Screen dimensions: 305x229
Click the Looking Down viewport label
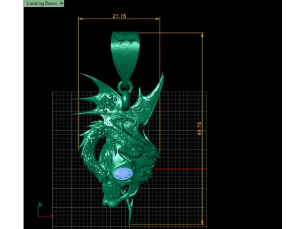(42, 3)
